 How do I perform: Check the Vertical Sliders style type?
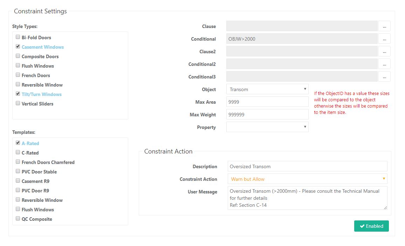[x=18, y=103]
